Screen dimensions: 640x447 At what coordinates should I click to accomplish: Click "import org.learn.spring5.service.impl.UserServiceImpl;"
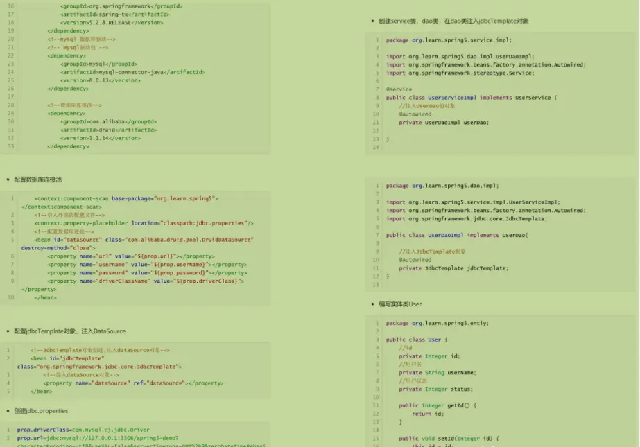[x=473, y=202]
